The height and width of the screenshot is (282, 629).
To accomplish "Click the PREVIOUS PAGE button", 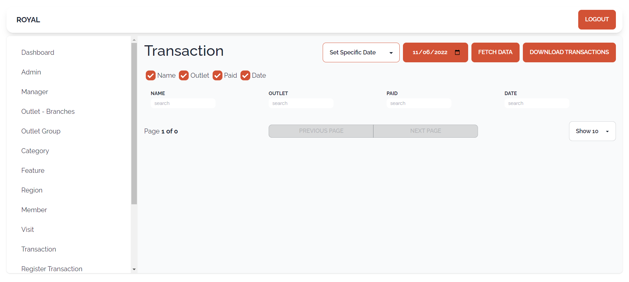I will (321, 131).
